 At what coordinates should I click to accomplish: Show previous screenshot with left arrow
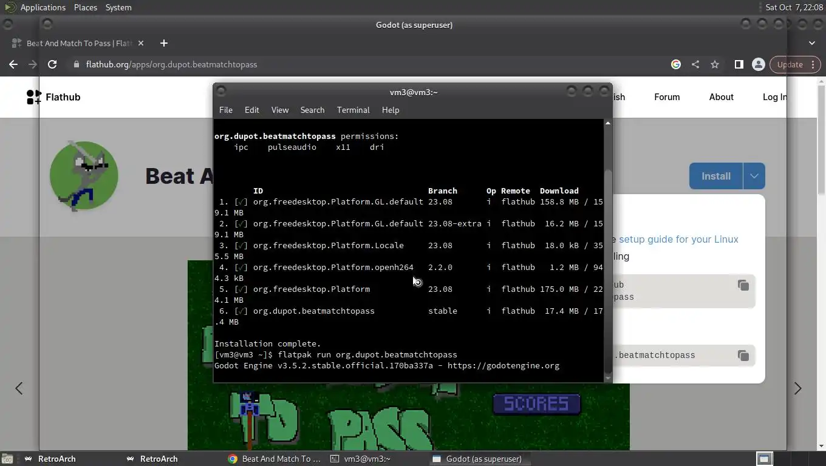pos(19,388)
